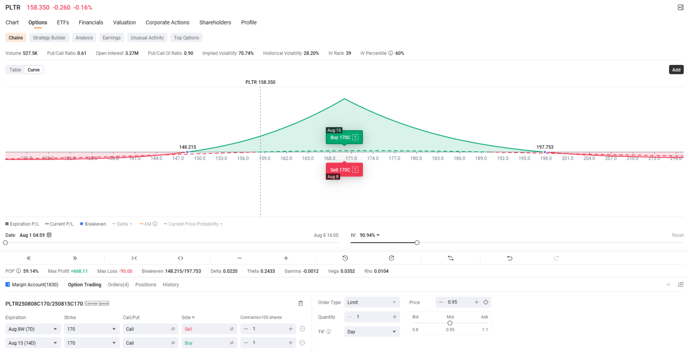Viewport: 688px width, 352px height.
Task: Toggle the Table view option
Action: (x=15, y=70)
